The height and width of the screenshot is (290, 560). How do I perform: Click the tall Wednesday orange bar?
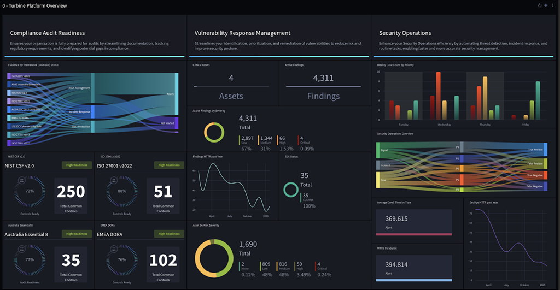(x=438, y=96)
